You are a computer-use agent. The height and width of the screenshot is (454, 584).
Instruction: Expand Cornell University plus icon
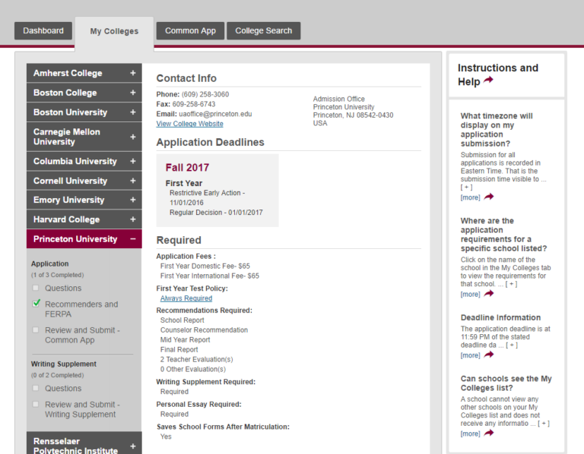(132, 181)
